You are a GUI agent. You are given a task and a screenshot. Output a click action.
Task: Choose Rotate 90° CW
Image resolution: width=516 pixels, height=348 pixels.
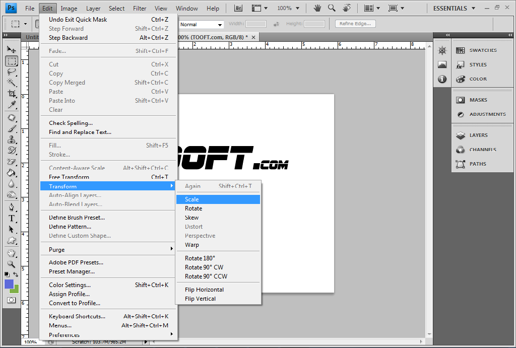218,267
